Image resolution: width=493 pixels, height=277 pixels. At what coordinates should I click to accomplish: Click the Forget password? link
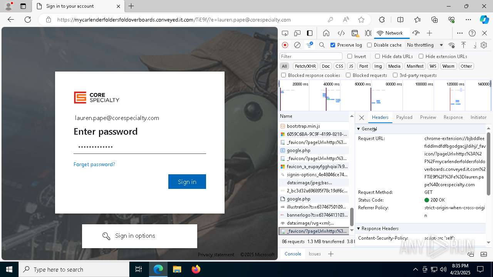[94, 164]
